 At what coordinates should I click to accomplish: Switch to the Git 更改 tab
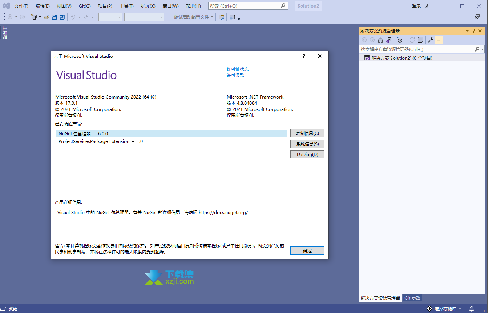pyautogui.click(x=412, y=298)
